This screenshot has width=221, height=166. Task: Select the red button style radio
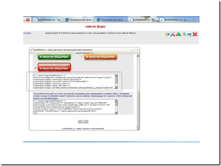pos(36,68)
